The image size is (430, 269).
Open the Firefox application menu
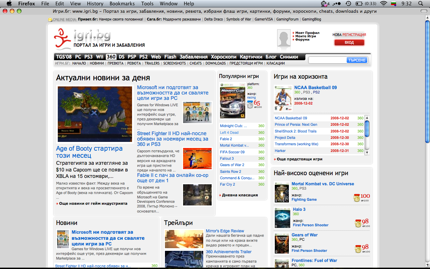click(27, 3)
